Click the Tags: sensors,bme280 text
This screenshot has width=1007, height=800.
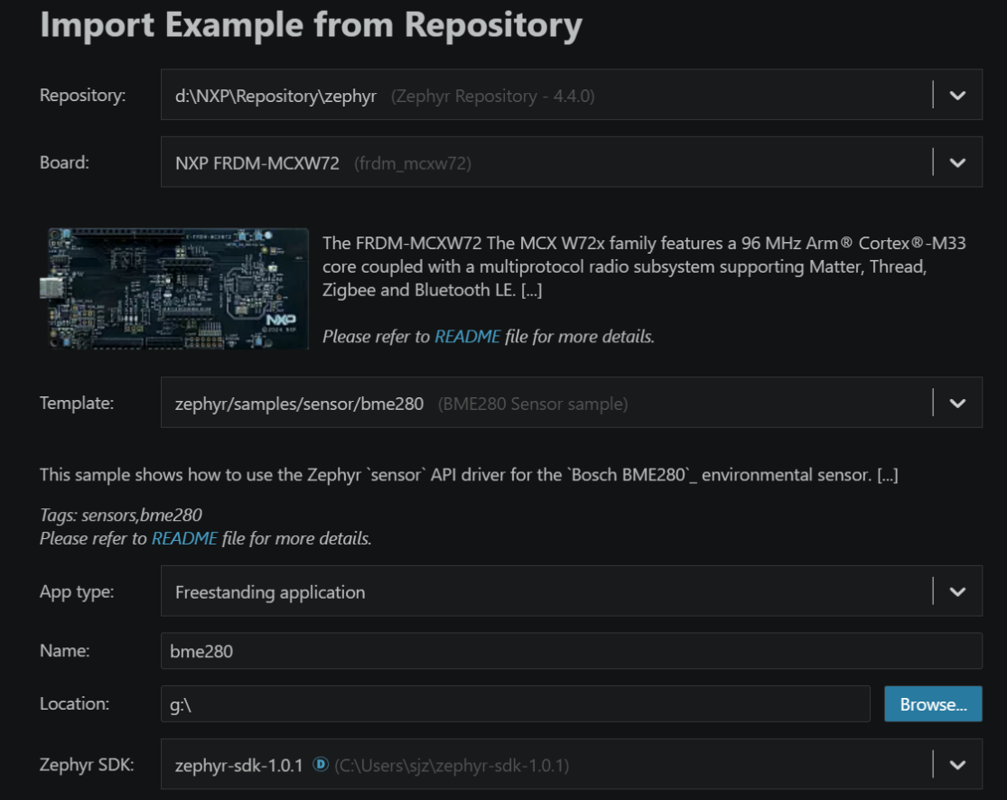(121, 515)
